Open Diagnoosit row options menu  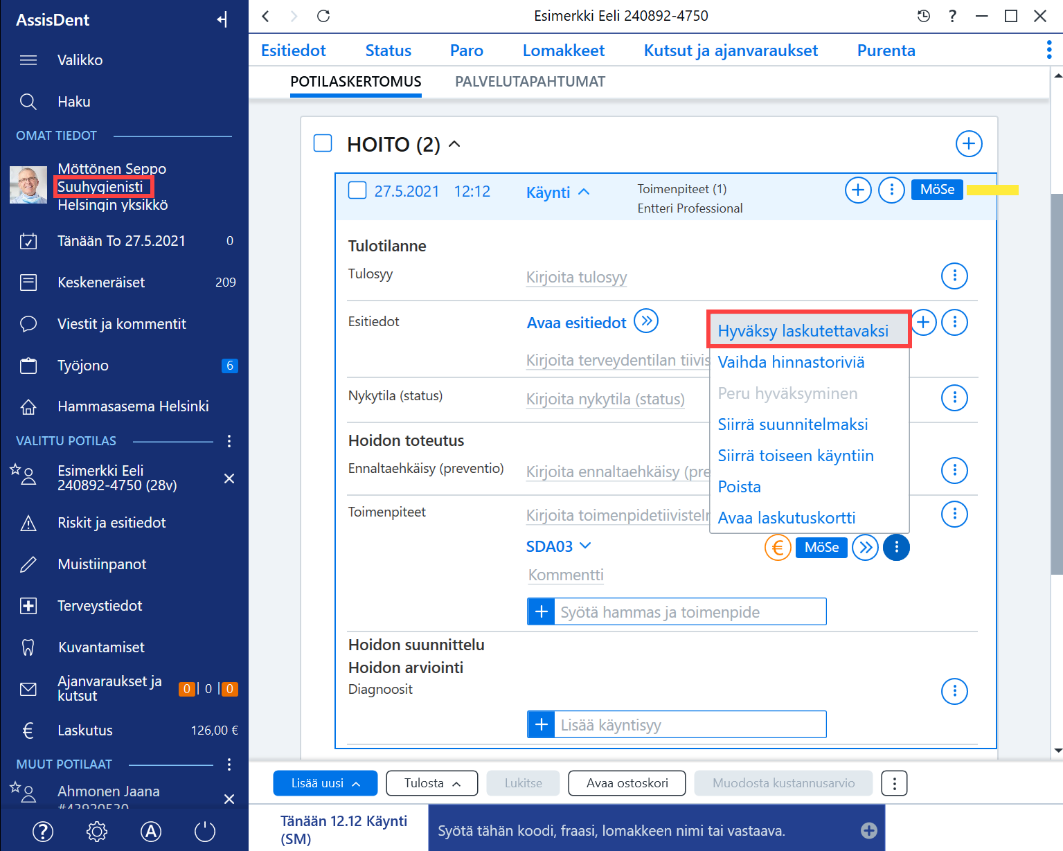click(954, 691)
